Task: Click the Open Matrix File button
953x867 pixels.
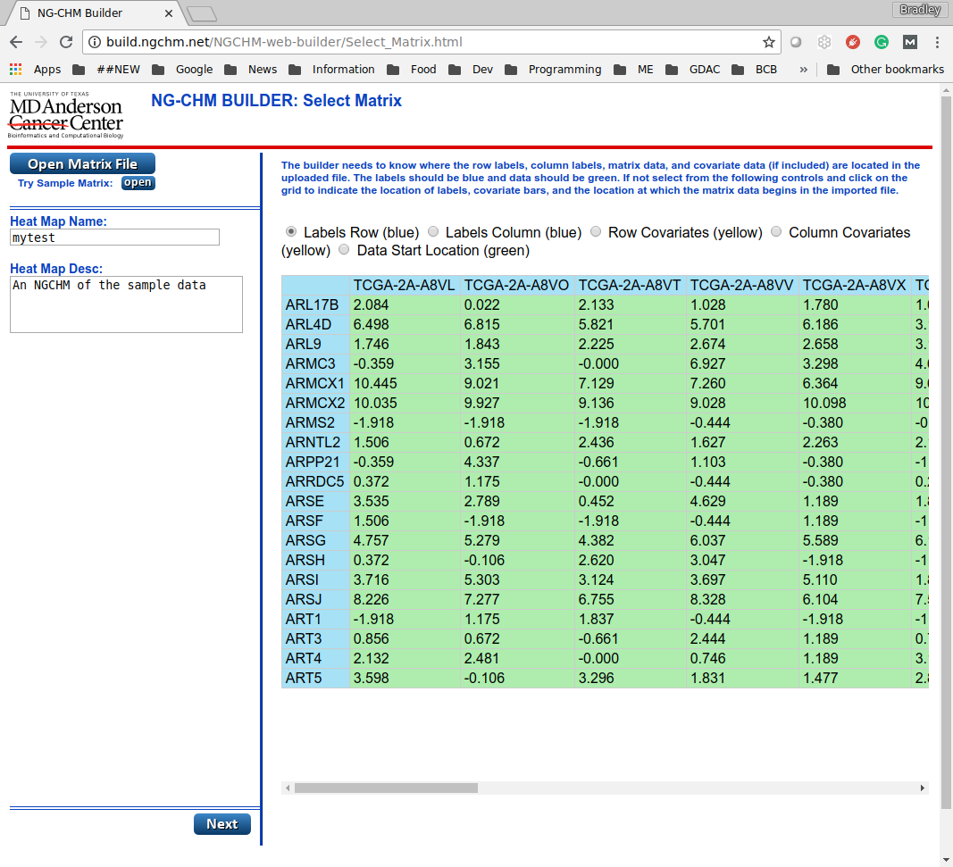Action: click(x=83, y=164)
